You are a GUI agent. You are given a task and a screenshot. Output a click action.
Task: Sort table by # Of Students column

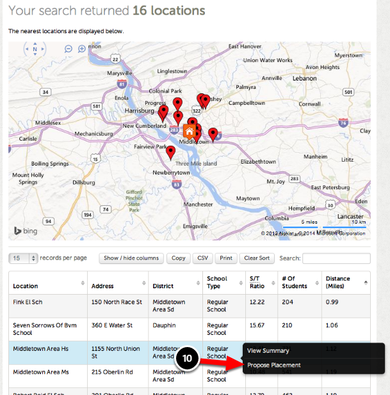point(300,283)
